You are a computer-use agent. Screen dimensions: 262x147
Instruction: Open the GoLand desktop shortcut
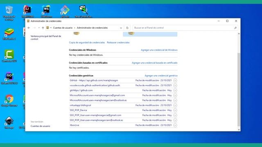pos(9,78)
